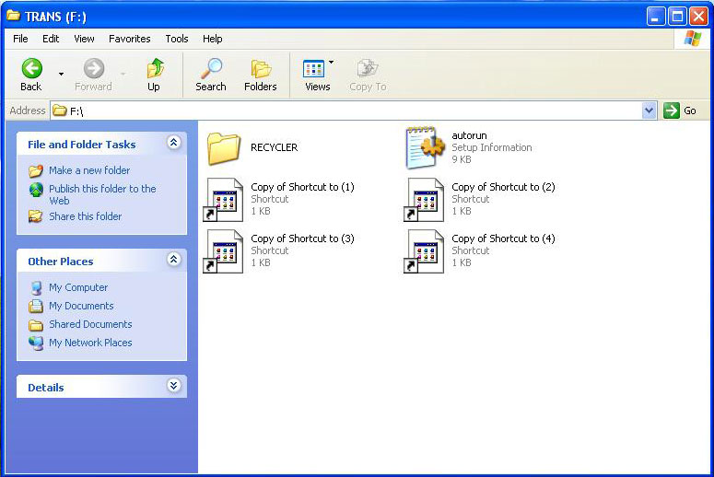Image resolution: width=714 pixels, height=477 pixels.
Task: Collapse the File and Folder Tasks panel
Action: 173,143
